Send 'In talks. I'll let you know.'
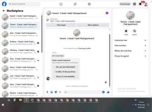Viewport: 152px width, 112px height. [x=65, y=72]
